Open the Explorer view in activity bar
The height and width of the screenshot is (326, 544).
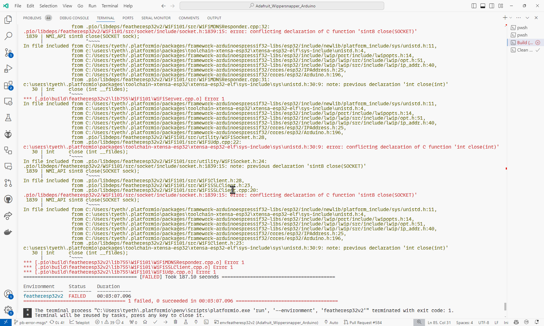[8, 20]
